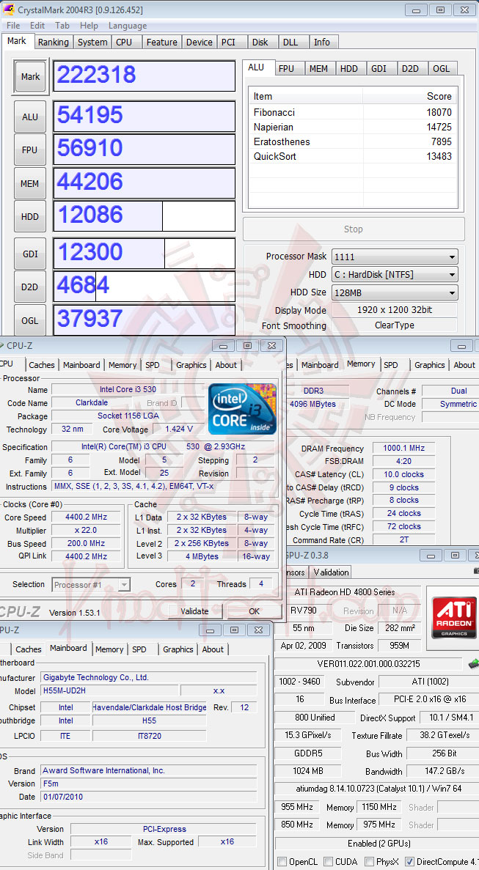
Task: Click the Intel Core i3 logo badge
Action: point(242,409)
